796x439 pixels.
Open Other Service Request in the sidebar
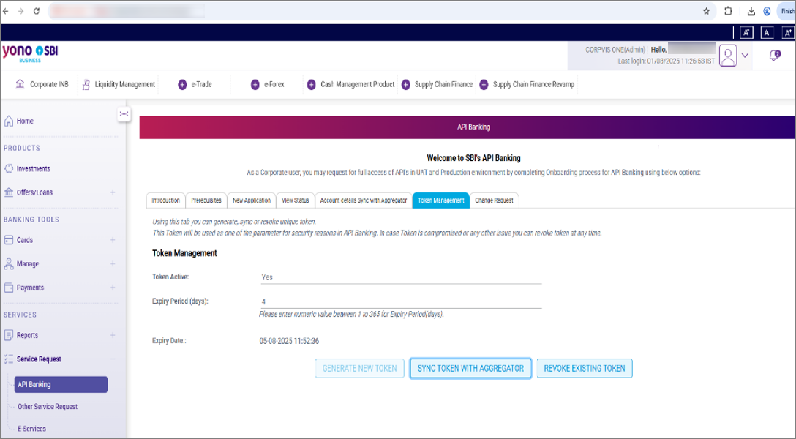[48, 407]
